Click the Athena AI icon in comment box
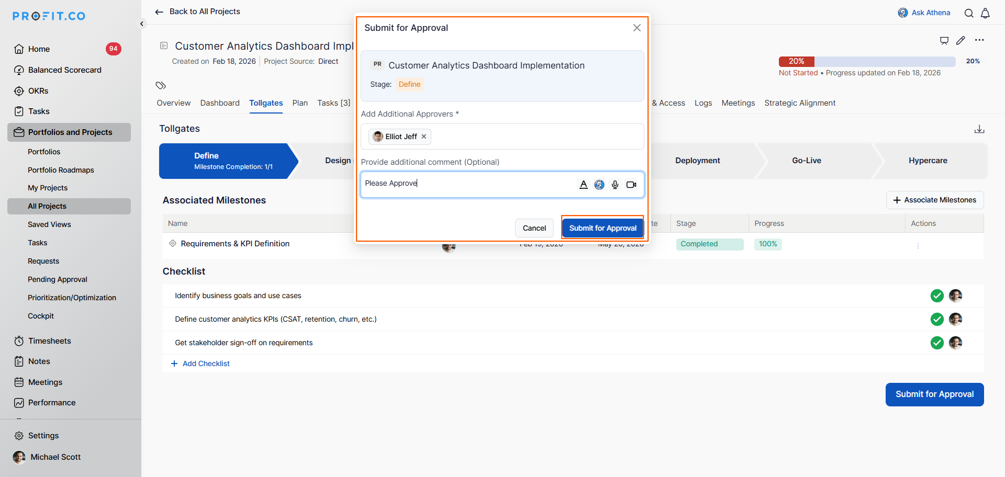Screen dimensions: 1005x477 click(599, 185)
